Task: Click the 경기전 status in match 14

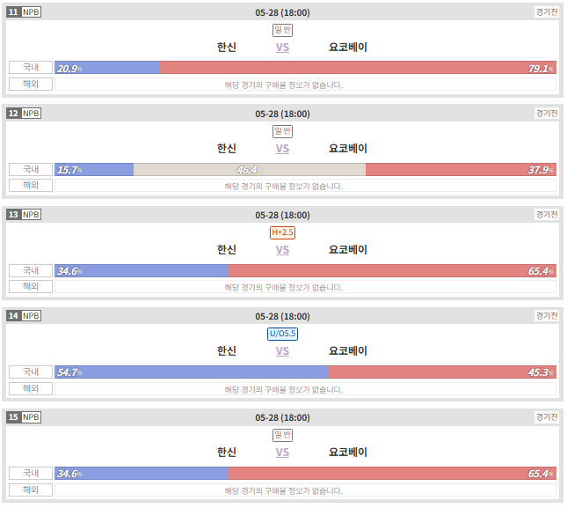Action: click(547, 316)
